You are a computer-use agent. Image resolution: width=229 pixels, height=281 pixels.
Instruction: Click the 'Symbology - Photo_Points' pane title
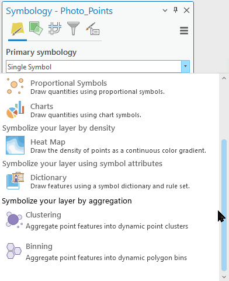click(x=59, y=11)
